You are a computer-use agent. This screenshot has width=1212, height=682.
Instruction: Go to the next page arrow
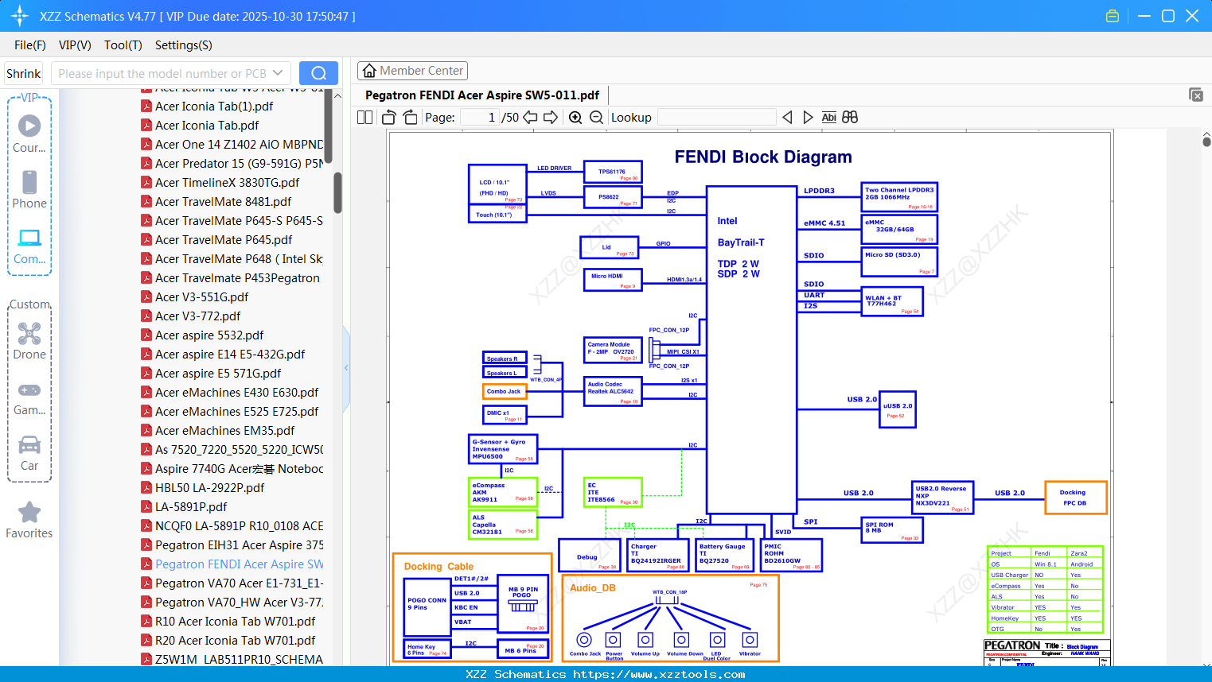coord(551,118)
